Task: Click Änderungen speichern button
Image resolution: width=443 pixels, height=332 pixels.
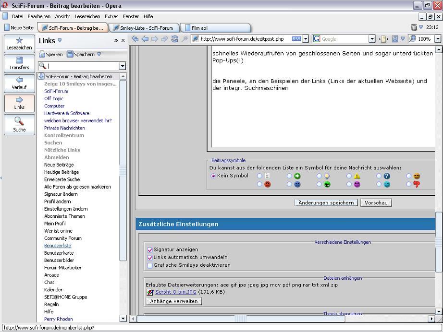Action: pos(326,202)
